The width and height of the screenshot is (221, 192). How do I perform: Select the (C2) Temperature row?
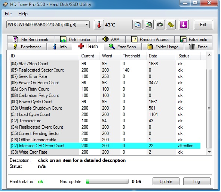tap(105, 120)
